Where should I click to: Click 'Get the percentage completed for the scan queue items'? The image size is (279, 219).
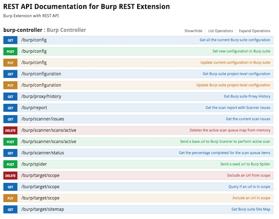coord(225,153)
